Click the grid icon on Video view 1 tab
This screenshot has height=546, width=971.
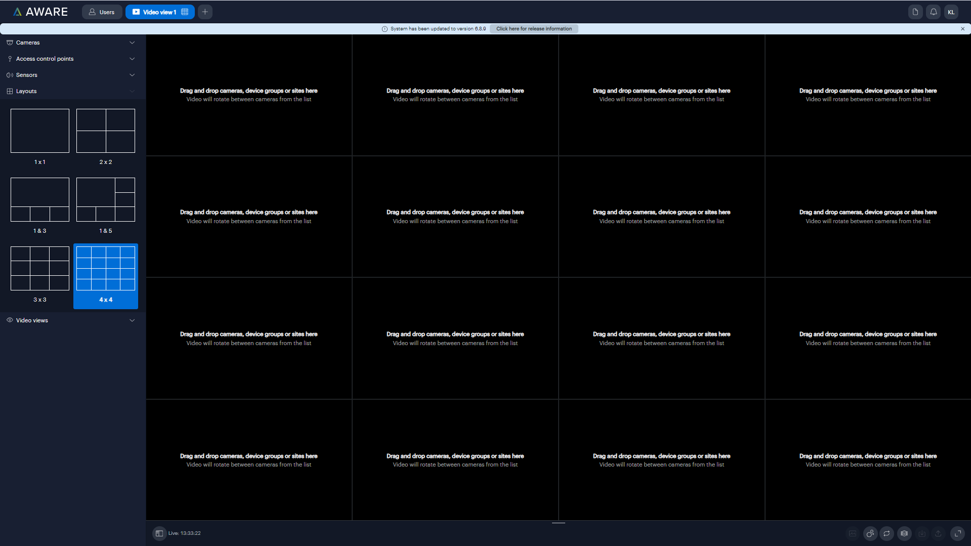tap(185, 12)
